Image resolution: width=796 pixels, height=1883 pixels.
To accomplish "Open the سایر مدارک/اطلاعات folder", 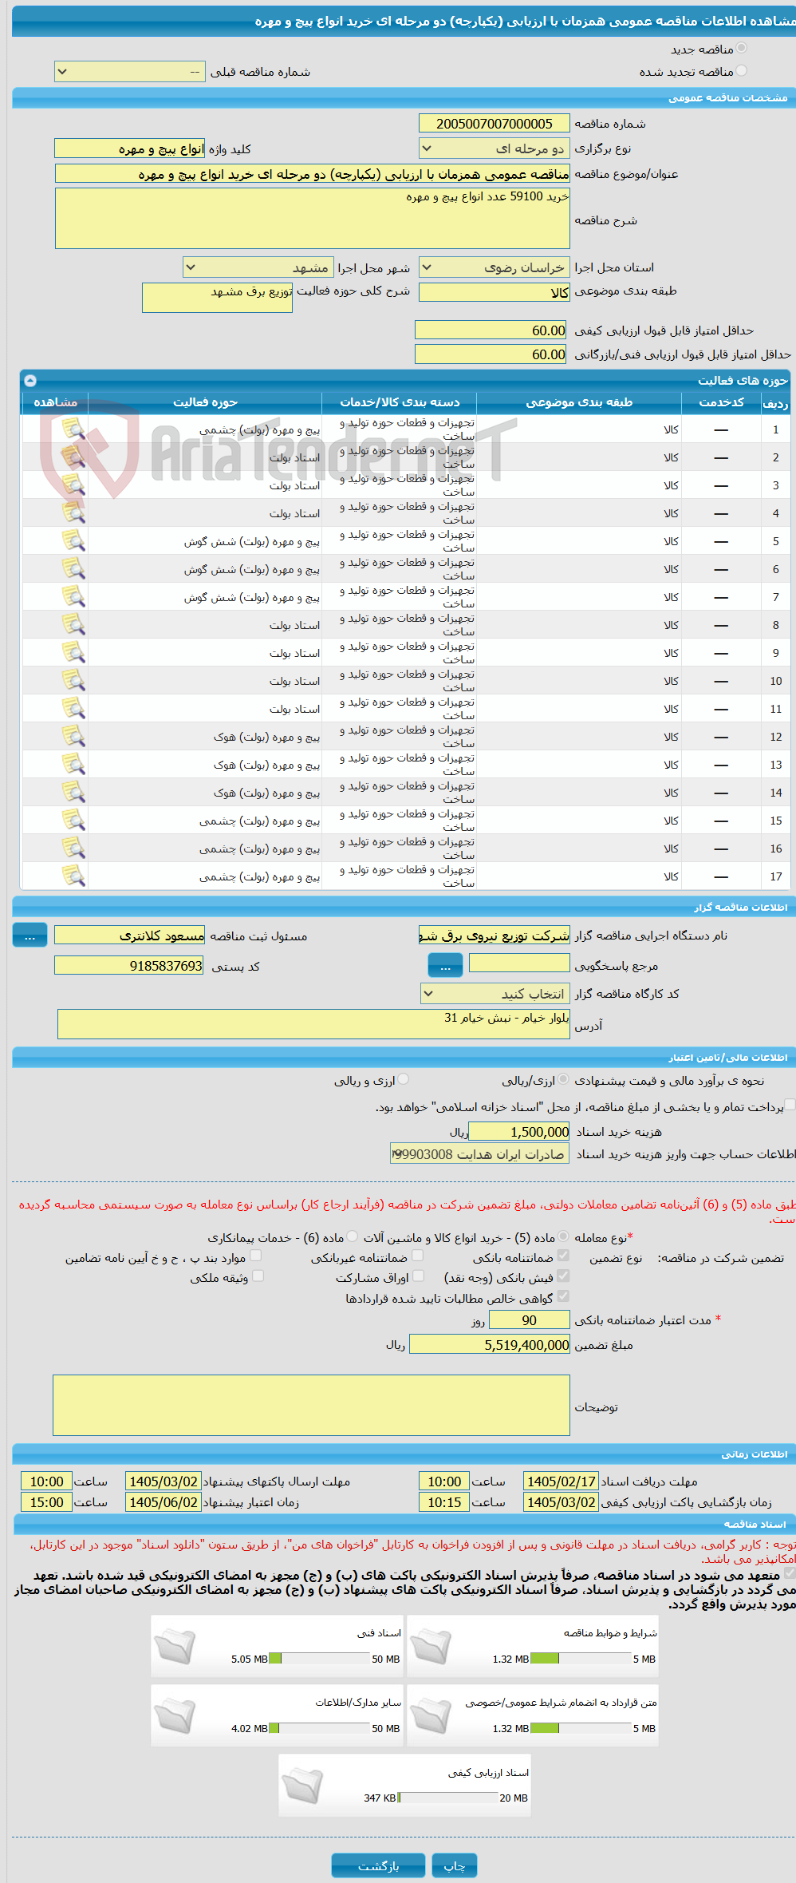I will [x=175, y=1715].
